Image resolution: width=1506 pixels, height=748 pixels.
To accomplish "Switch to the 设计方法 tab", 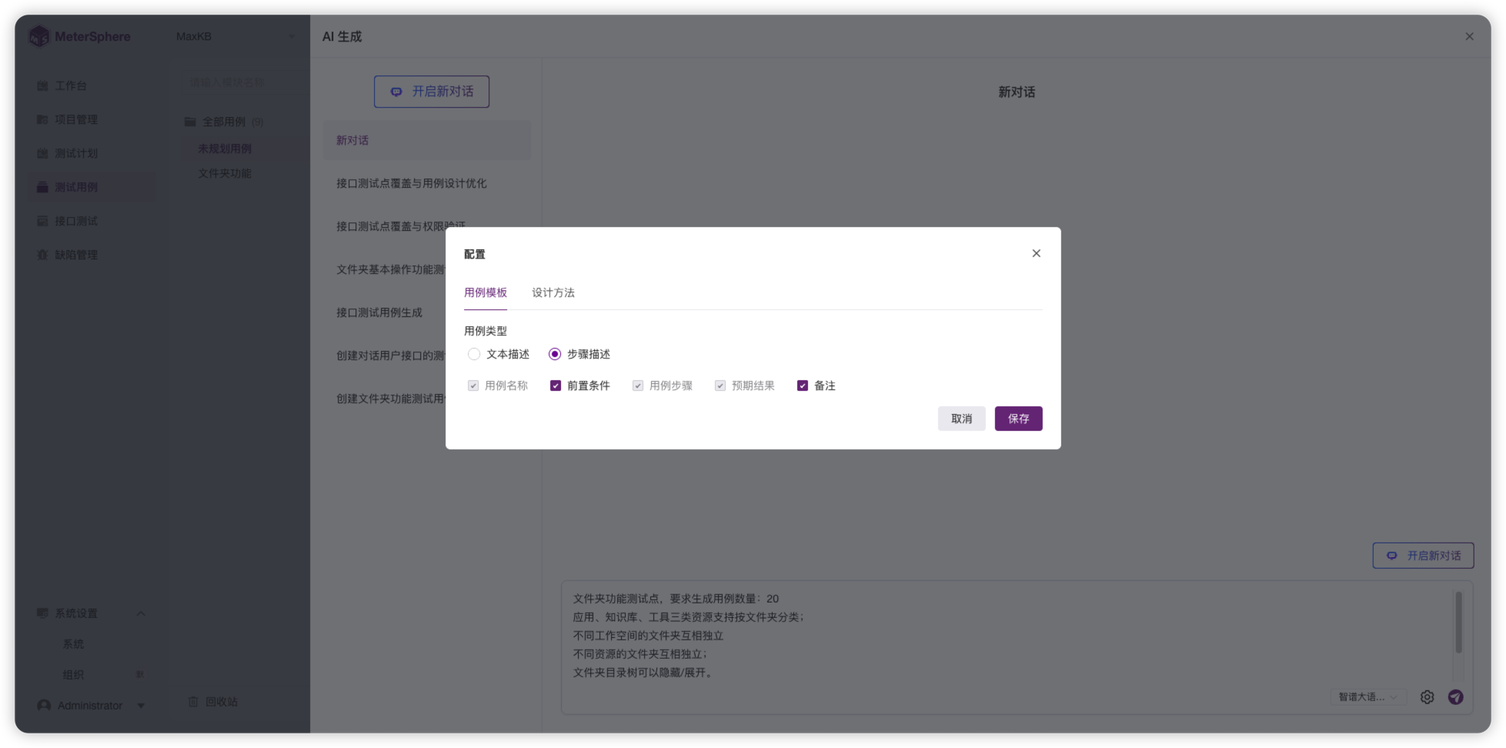I will (553, 292).
